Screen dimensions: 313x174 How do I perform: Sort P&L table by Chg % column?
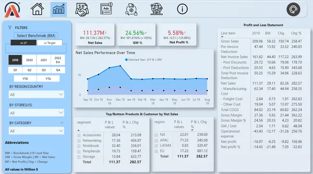click(x=296, y=33)
